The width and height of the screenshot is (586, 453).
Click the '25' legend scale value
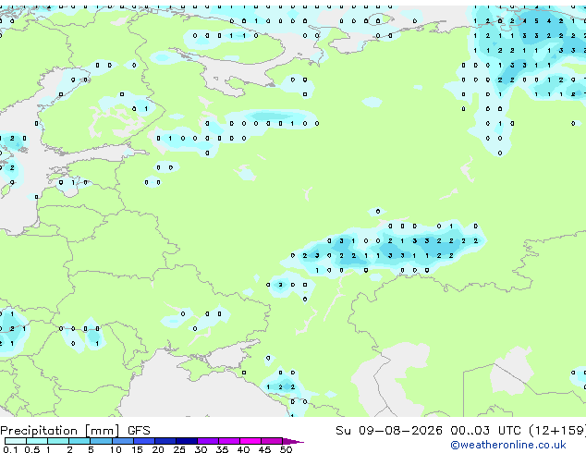click(x=179, y=449)
